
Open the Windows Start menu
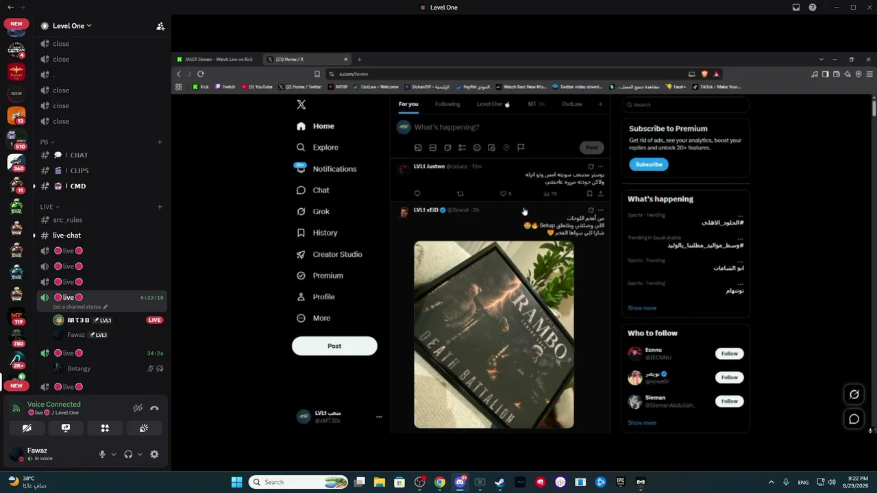click(236, 482)
